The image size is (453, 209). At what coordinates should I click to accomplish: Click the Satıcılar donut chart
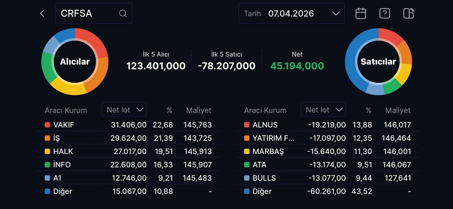point(378,61)
